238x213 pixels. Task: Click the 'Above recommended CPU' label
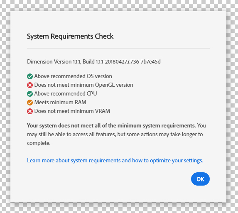pos(66,93)
